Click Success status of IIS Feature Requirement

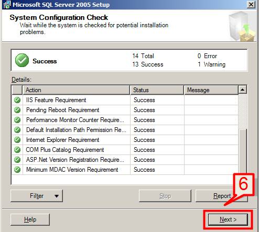[144, 100]
